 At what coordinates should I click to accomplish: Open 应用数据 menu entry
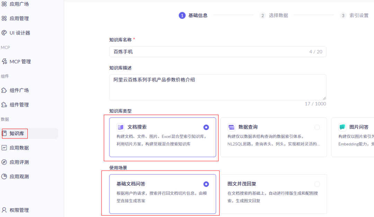point(19,148)
